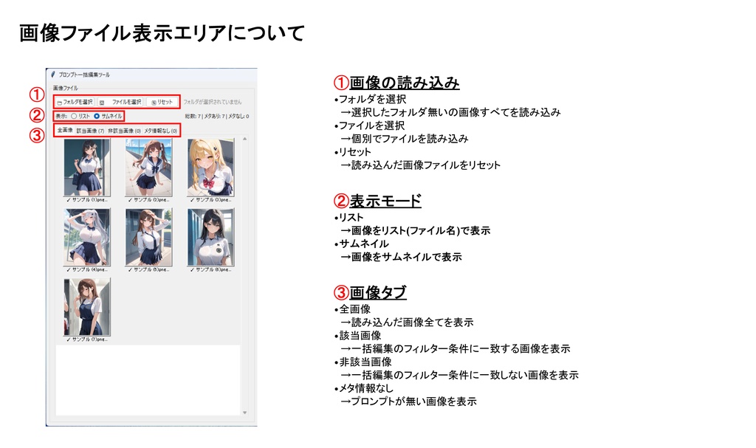The image size is (756, 448).
Task: Click the ②表示モード heading
Action: pos(377,201)
